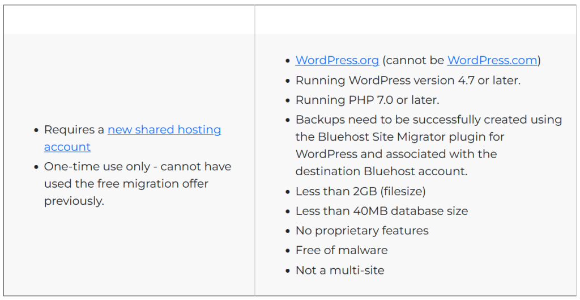Image resolution: width=580 pixels, height=300 pixels.
Task: Click the '(cannot be' text between links
Action: point(413,61)
